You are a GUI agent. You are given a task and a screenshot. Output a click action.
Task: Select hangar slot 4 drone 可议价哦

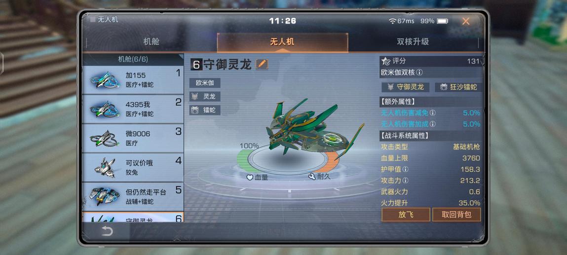pyautogui.click(x=133, y=168)
